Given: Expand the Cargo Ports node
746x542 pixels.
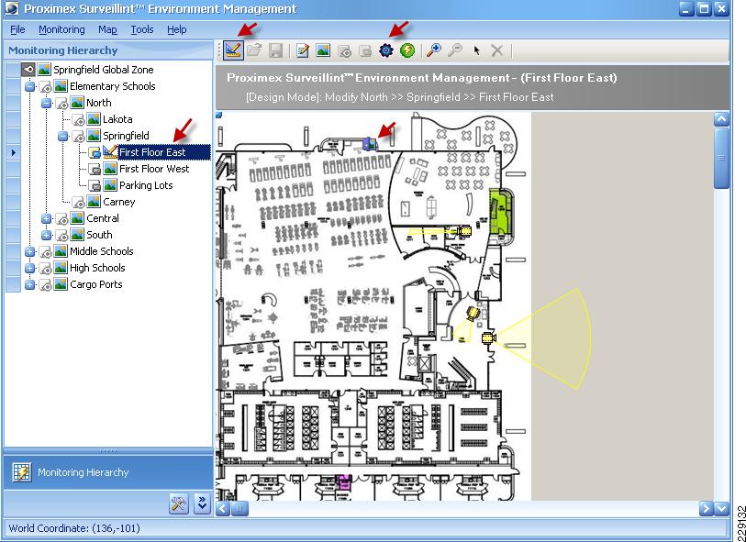Looking at the screenshot, I should pyautogui.click(x=29, y=284).
